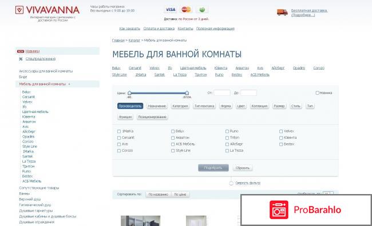Open Opadiris brand link above filter
The image size is (372, 226).
click(x=299, y=68)
